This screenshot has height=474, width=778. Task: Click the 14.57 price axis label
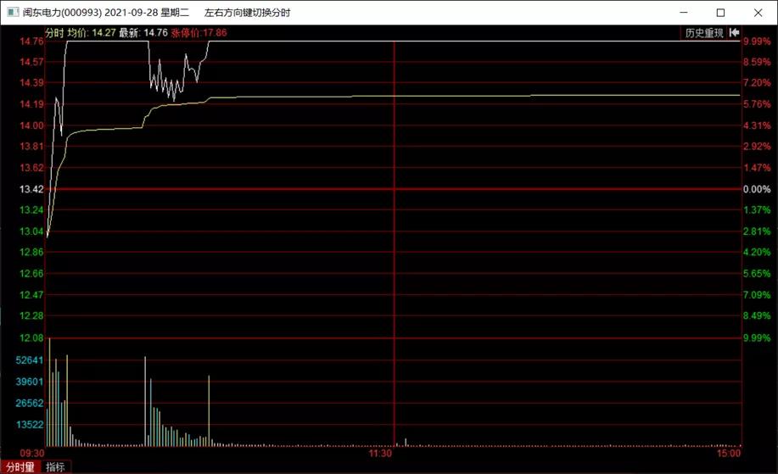point(31,62)
